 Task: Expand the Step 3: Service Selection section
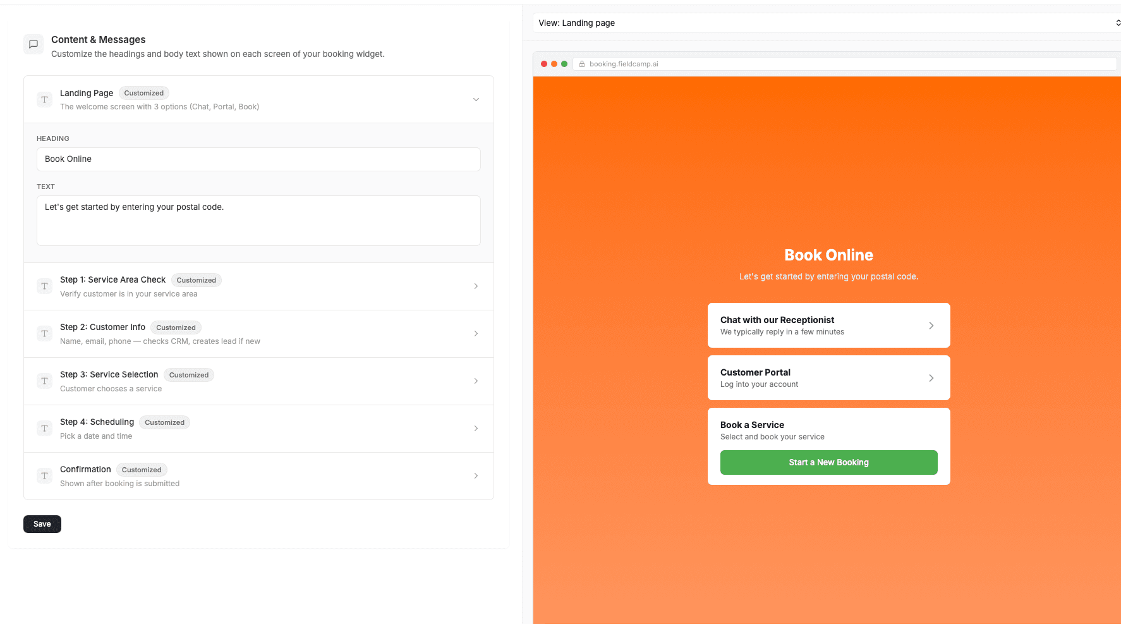(x=476, y=381)
